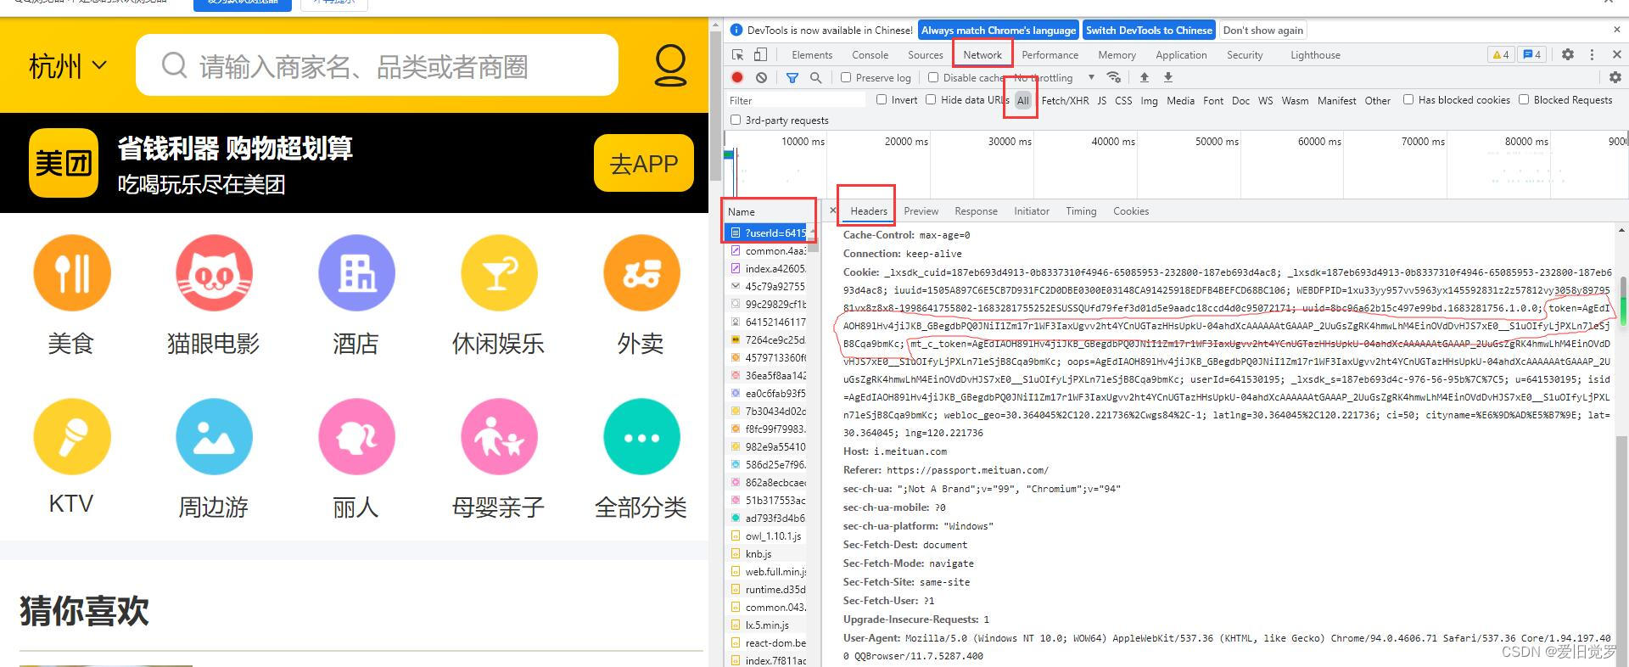Open DevTools three-dot customize menu
Screen dimensions: 1629x667
1592,54
